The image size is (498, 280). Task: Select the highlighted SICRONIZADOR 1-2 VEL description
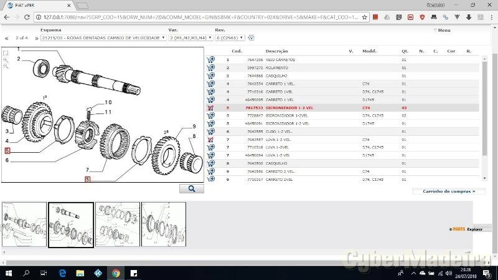pos(289,108)
